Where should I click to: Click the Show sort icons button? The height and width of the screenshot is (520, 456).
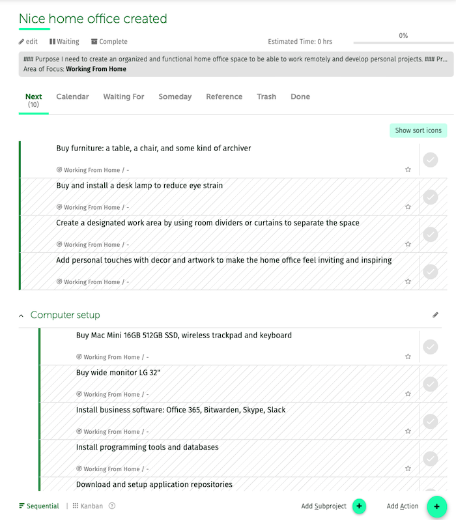[x=418, y=130]
